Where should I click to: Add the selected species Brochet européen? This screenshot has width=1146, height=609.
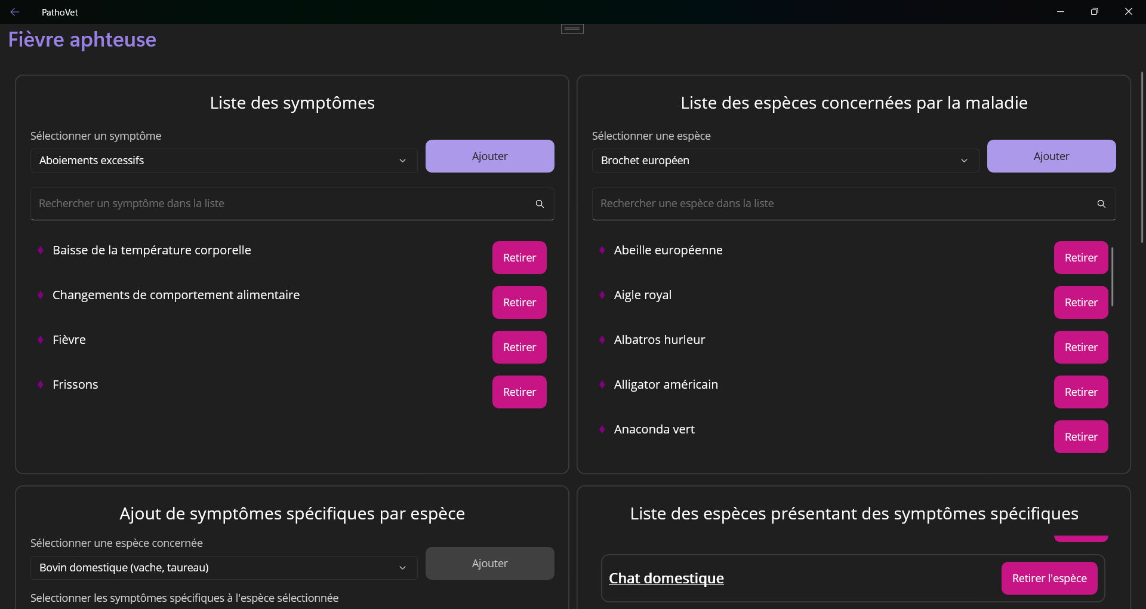(1051, 156)
